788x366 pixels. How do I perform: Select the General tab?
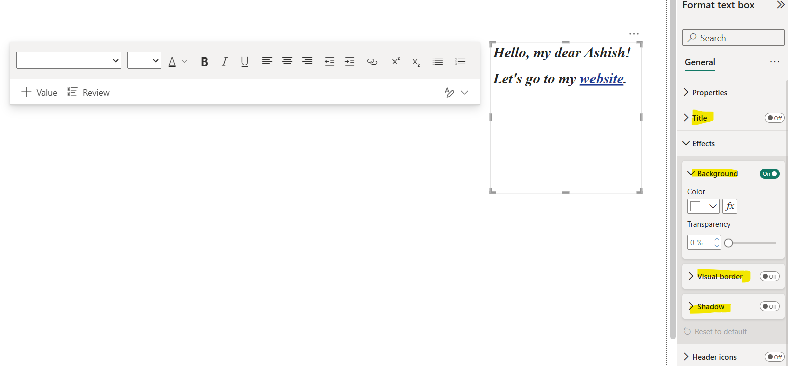point(700,62)
